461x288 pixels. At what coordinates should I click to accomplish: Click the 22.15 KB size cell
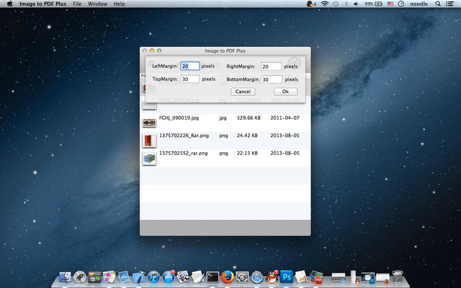247,153
